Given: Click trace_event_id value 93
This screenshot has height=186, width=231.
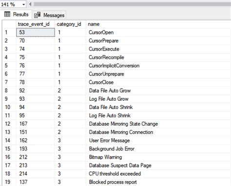Looking at the screenshot, I should (x=36, y=99).
